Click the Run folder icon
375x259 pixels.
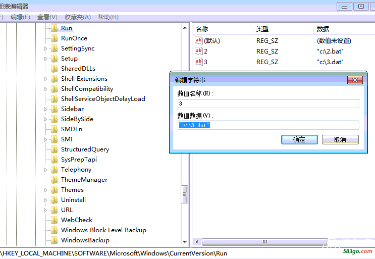55,28
